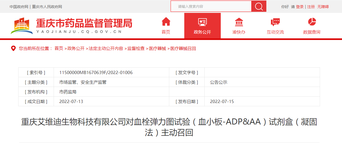Open the 无障碍 accessibility link
The height and width of the screenshot is (143, 342).
[x=323, y=7]
